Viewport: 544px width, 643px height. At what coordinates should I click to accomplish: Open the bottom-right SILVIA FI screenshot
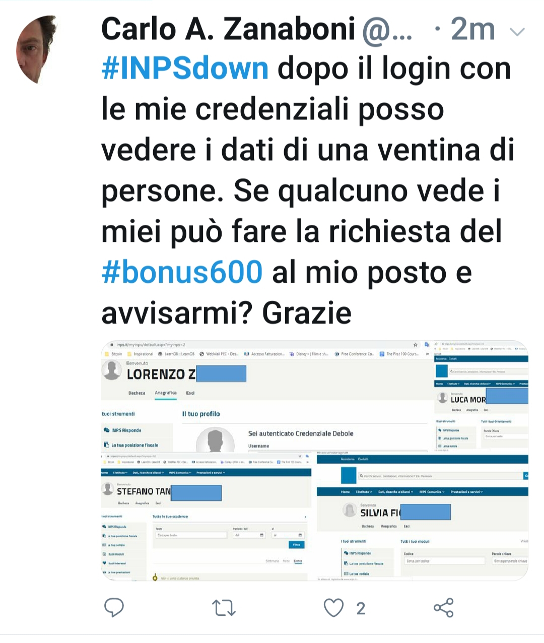[x=423, y=517]
